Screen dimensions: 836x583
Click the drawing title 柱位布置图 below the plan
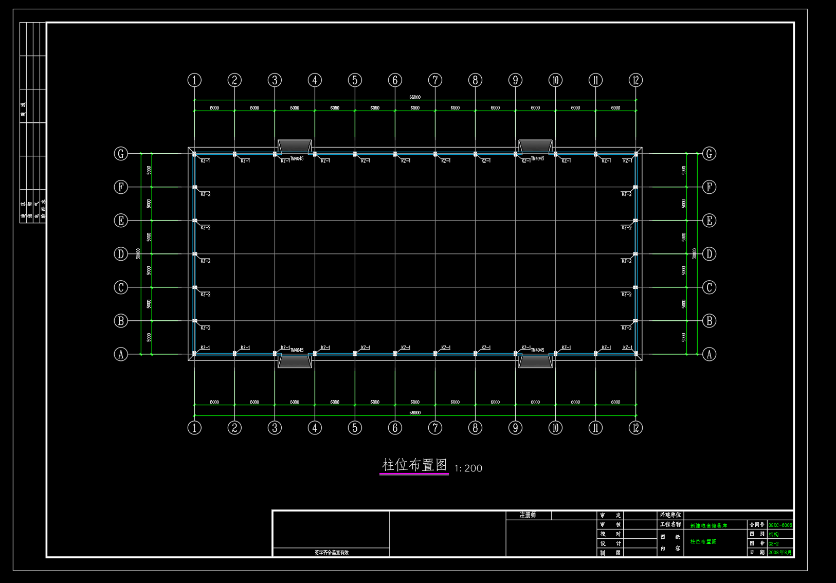414,465
